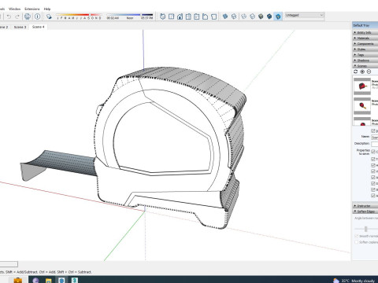Expand the Materials panel
Image resolution: width=378 pixels, height=283 pixels.
pos(365,38)
